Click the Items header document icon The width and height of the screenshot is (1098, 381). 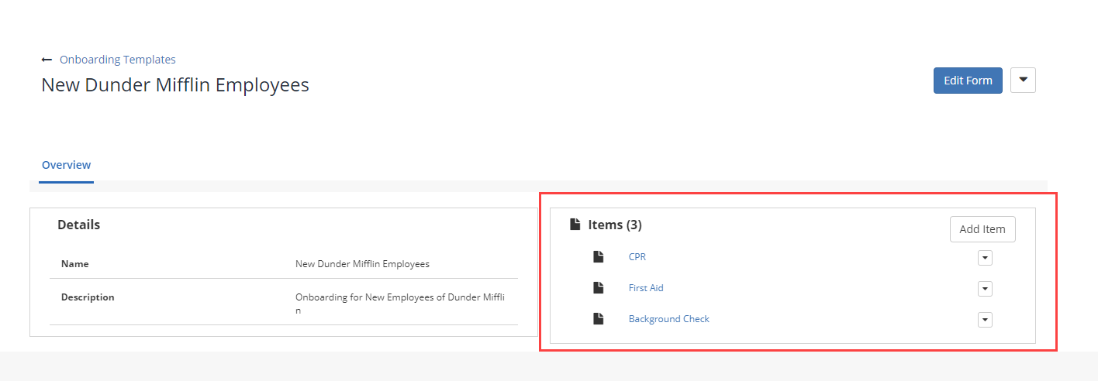[x=575, y=225]
